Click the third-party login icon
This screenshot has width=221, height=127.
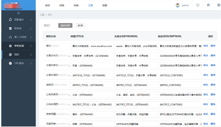pos(10,37)
